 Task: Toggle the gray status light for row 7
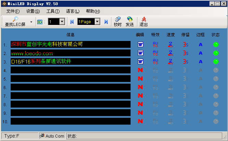pyautogui.click(x=216, y=96)
